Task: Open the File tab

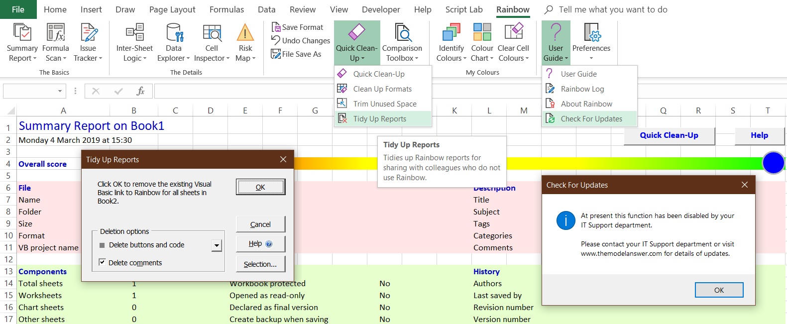Action: pyautogui.click(x=18, y=9)
